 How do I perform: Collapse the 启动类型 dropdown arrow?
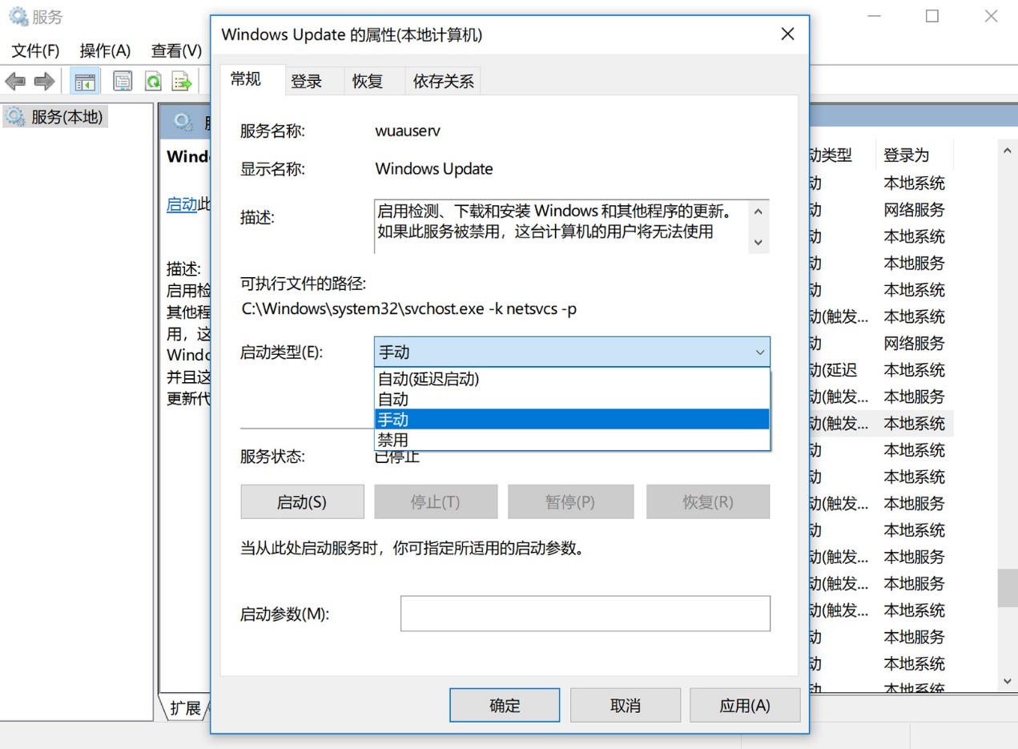758,352
